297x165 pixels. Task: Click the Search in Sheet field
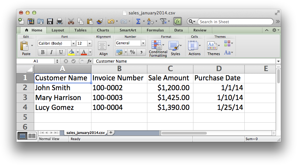pyautogui.click(x=235, y=22)
